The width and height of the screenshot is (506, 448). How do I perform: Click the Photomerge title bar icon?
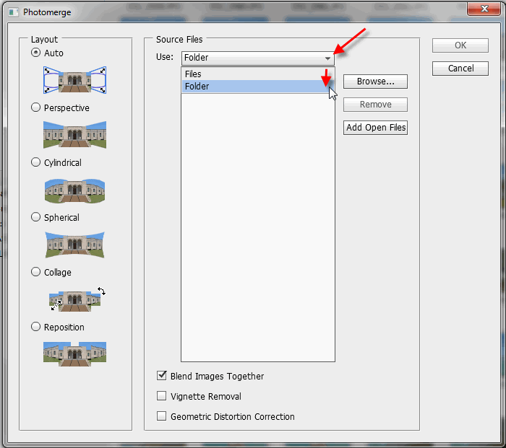(12, 12)
